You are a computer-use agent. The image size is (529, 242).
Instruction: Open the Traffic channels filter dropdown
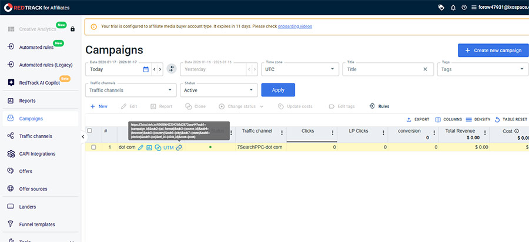[x=170, y=90]
